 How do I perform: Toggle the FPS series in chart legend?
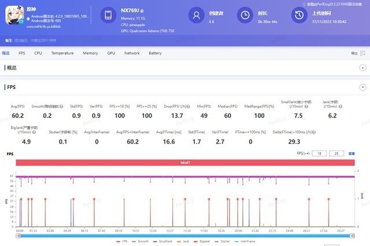pyautogui.click(x=123, y=241)
